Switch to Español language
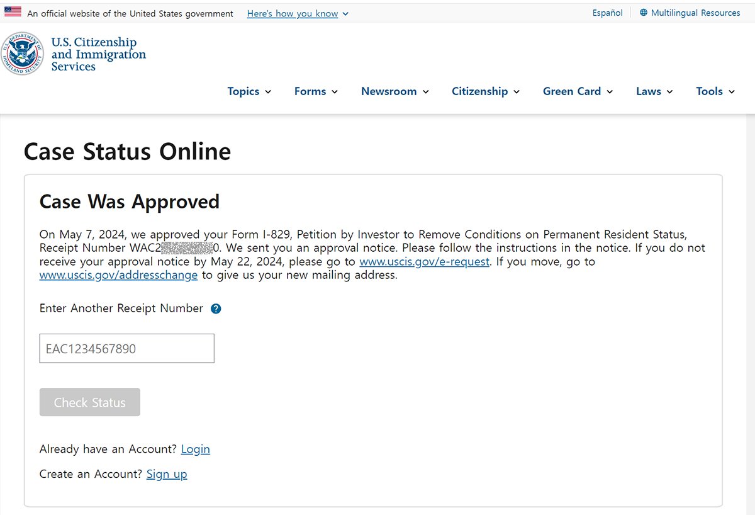 [608, 13]
